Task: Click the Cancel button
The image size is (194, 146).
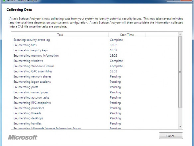Action: [171, 136]
